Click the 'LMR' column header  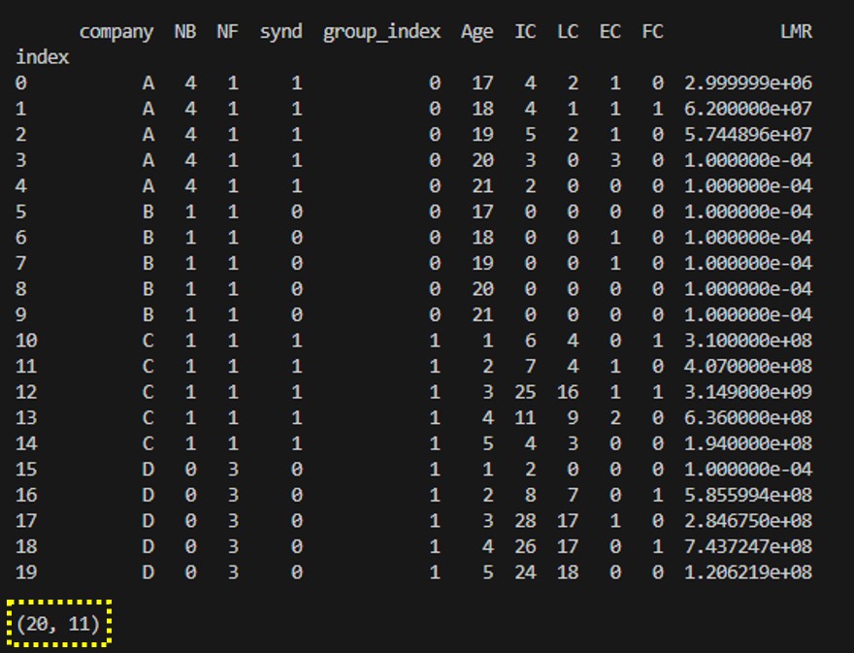coord(797,32)
